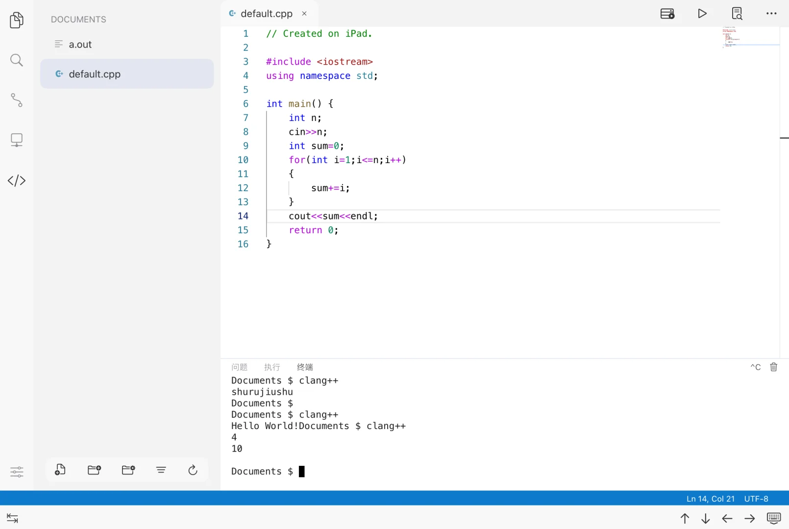
Task: Click the 'using namespace std;' line
Action: [322, 76]
